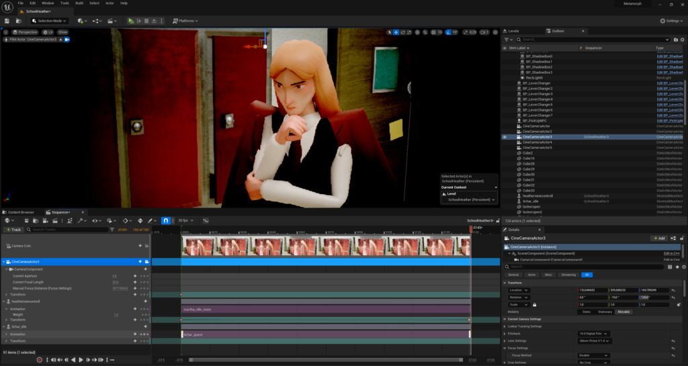
Task: Open the Sequencer curve editor icon
Action: pos(206,220)
